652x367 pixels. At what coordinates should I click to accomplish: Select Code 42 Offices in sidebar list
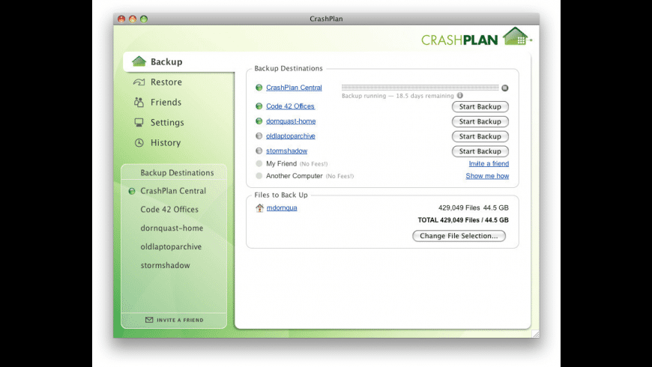[169, 210]
